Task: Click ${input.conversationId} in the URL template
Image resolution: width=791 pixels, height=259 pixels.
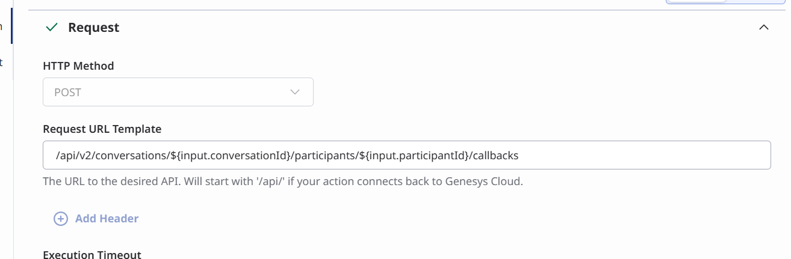Action: point(231,156)
